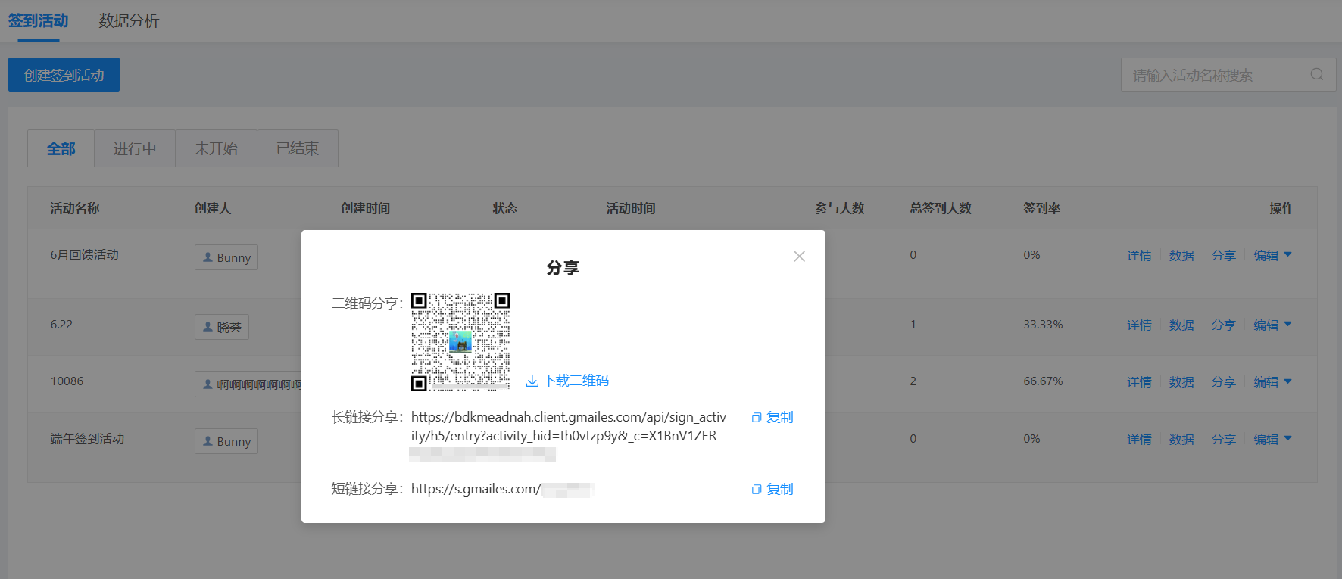Click the user icon in the 晓荟 tag
The image size is (1342, 579).
pos(208,327)
